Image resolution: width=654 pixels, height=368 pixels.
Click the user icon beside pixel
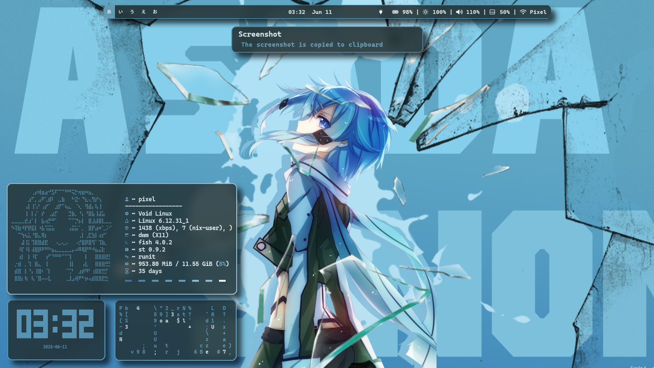pos(126,199)
